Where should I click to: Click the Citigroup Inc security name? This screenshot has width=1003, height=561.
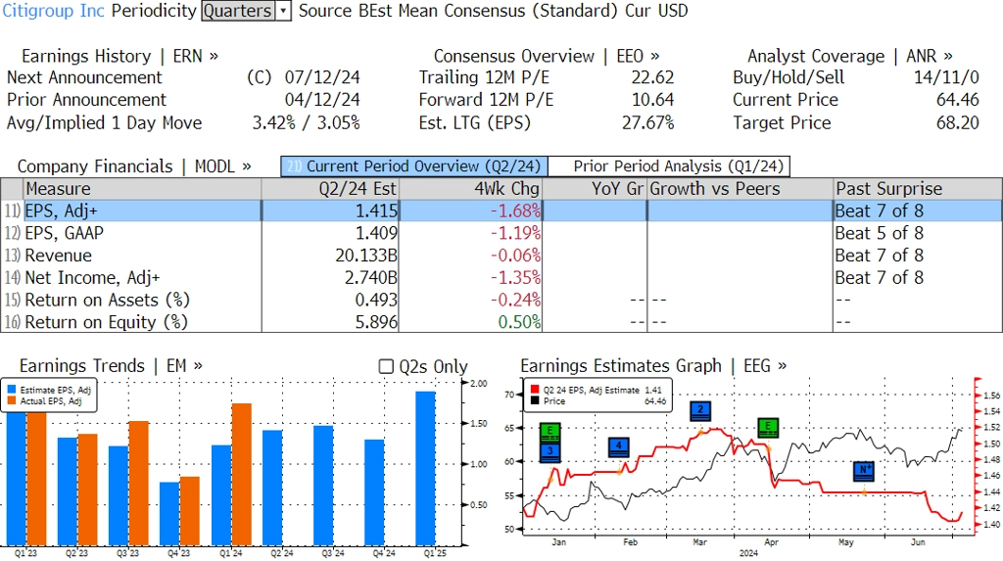[53, 11]
